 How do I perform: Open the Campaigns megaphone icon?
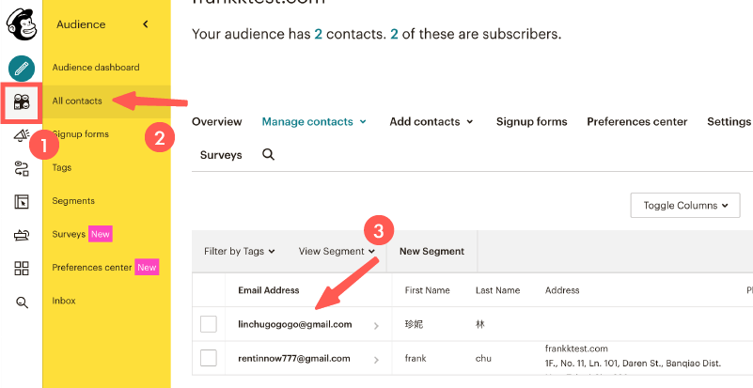tap(21, 135)
